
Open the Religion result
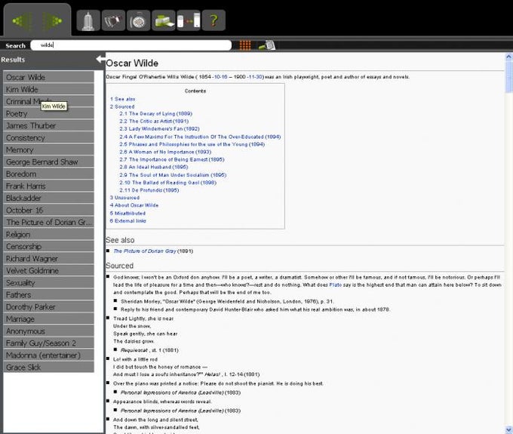pyautogui.click(x=48, y=234)
